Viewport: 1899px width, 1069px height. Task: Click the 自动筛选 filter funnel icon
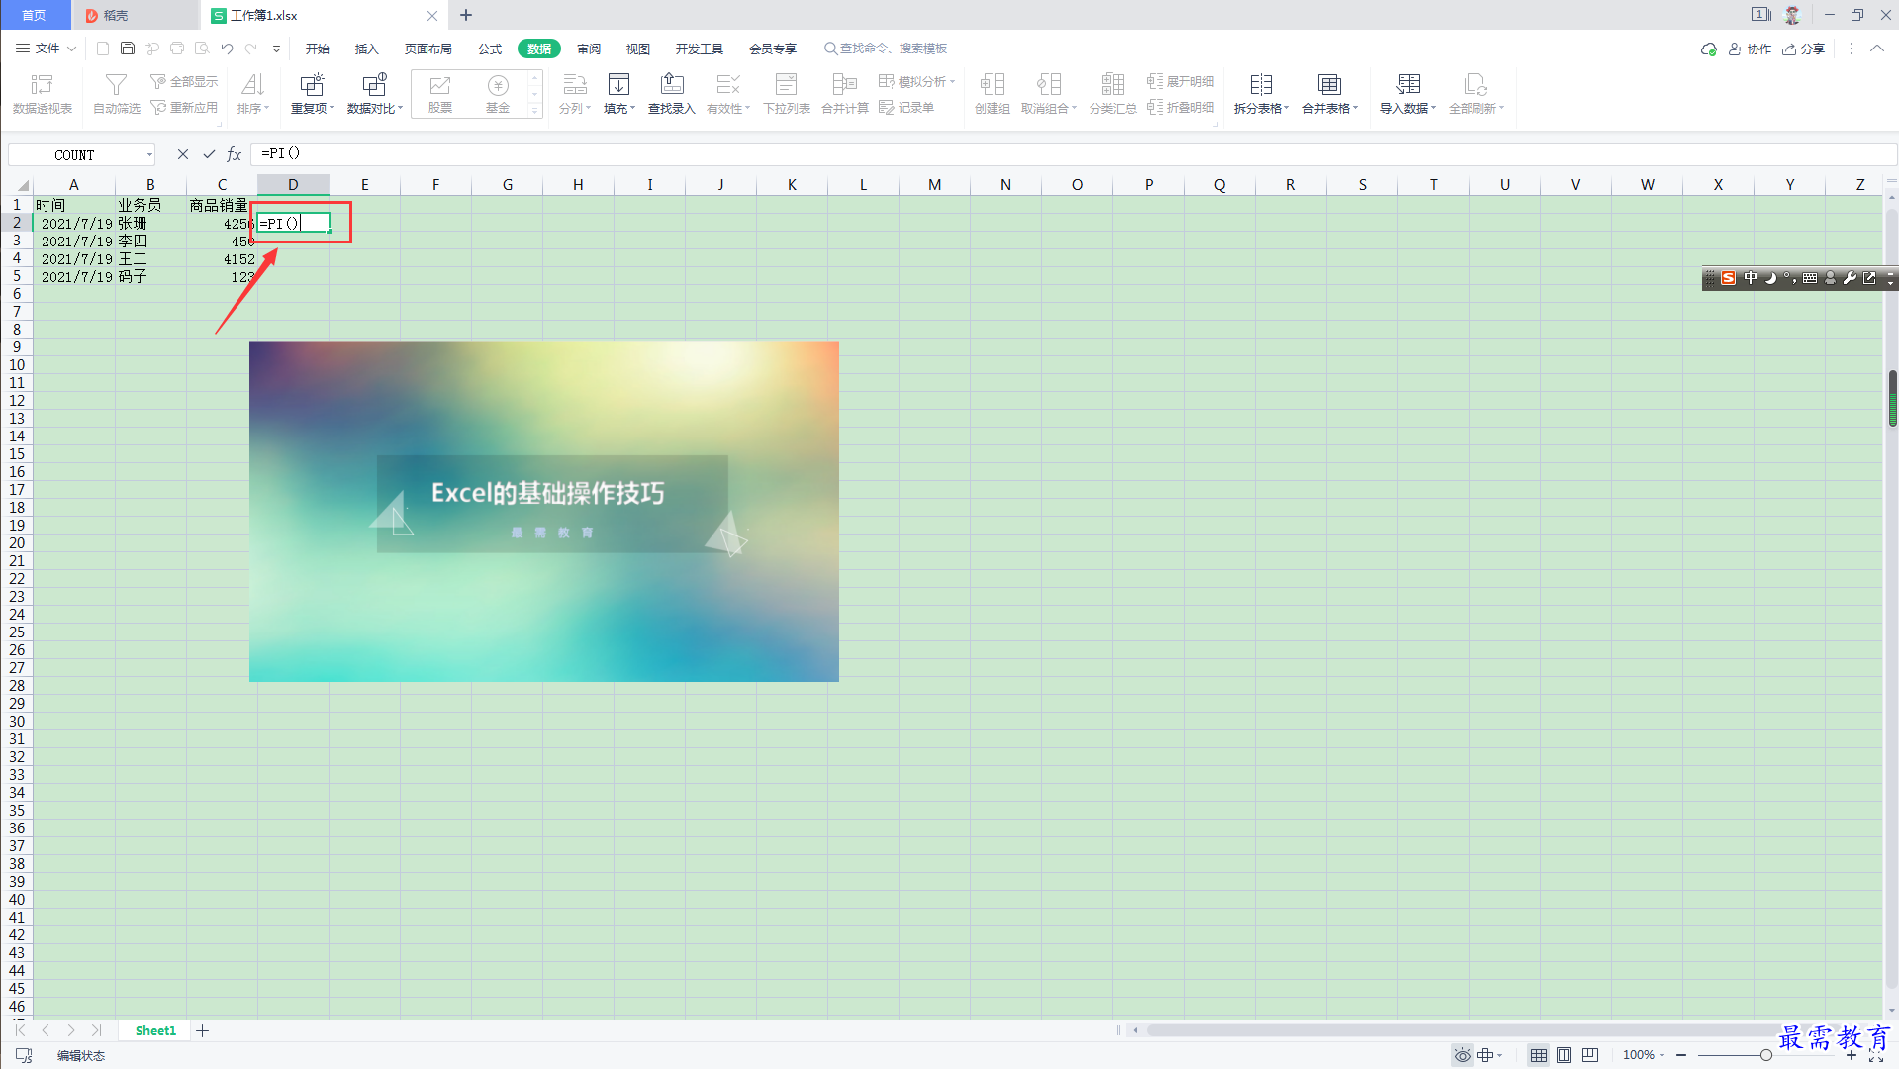[x=116, y=86]
